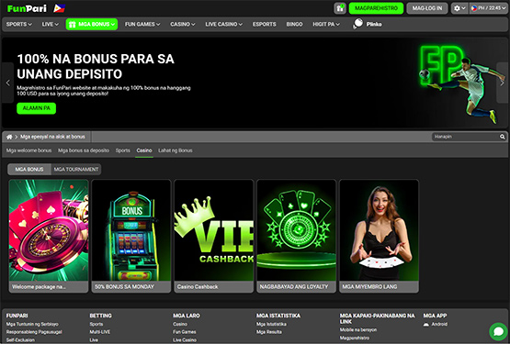Open Magparehistro footer link
The width and height of the screenshot is (510, 344).
[x=355, y=338]
